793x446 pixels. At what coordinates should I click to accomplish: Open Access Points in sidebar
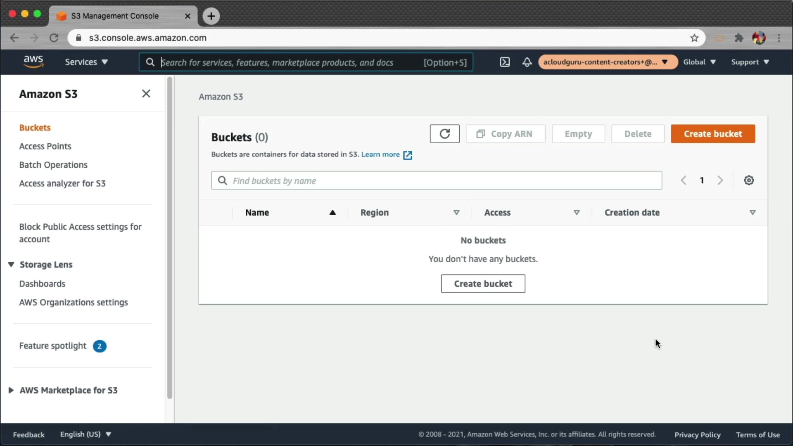[x=45, y=146]
